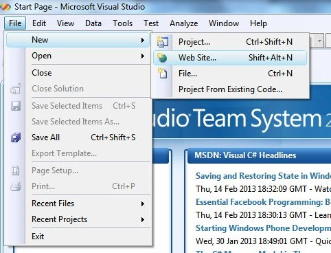Screen dimensions: 331x253
Task: Click the Print printer icon
Action: [16, 186]
